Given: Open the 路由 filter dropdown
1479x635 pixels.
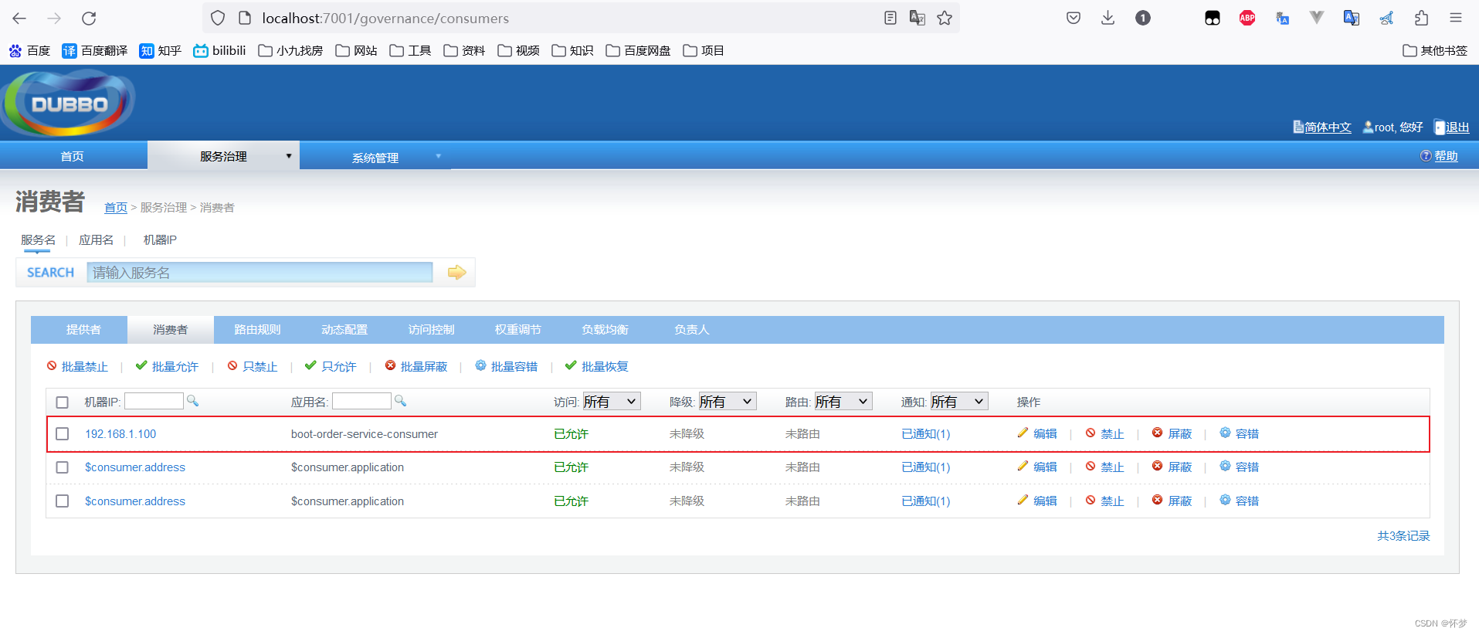Looking at the screenshot, I should coord(843,401).
